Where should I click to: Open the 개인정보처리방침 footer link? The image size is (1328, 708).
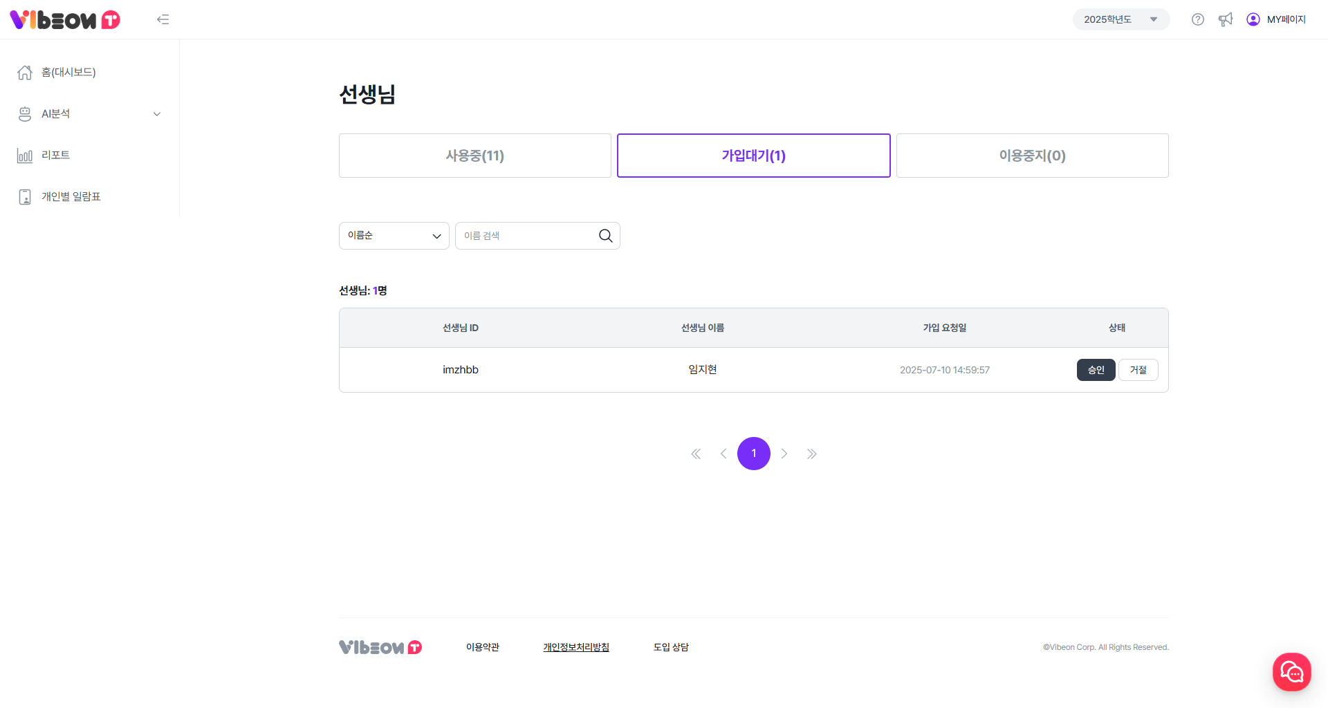coord(575,647)
